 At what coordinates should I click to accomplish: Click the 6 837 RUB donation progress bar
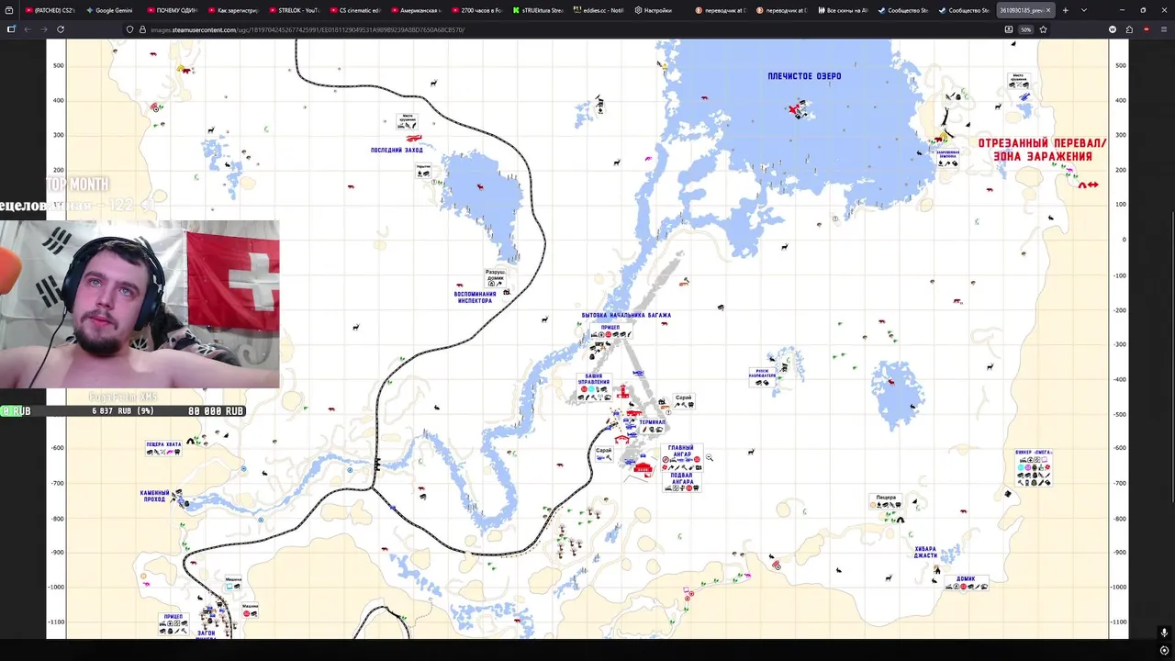[122, 411]
